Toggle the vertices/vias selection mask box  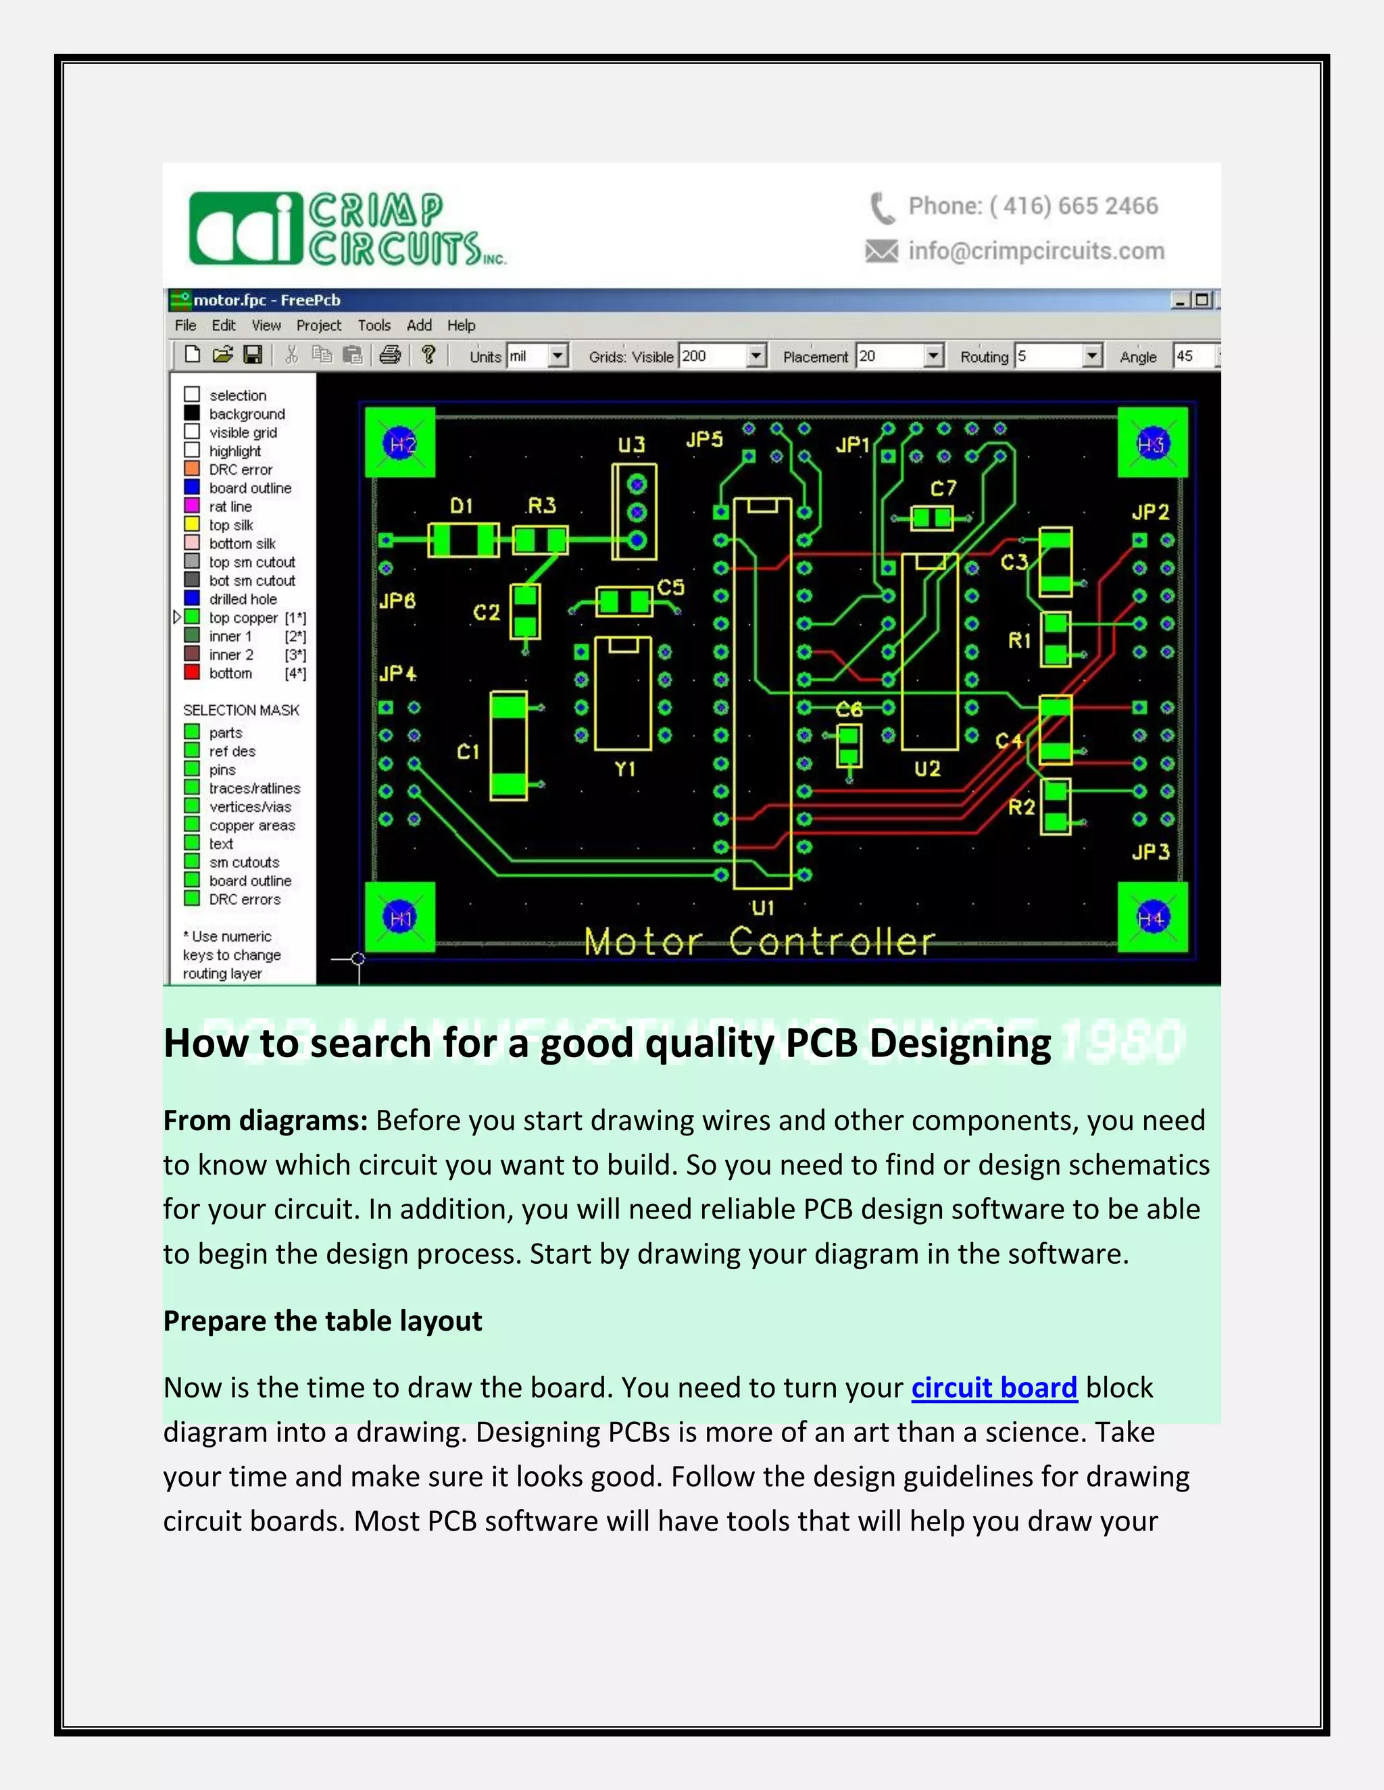tap(192, 806)
